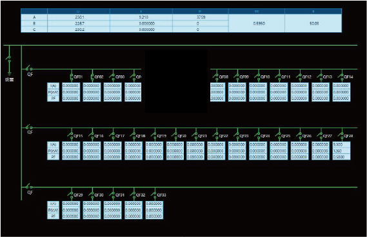Click the lightning protection grounding switch

click(9, 59)
